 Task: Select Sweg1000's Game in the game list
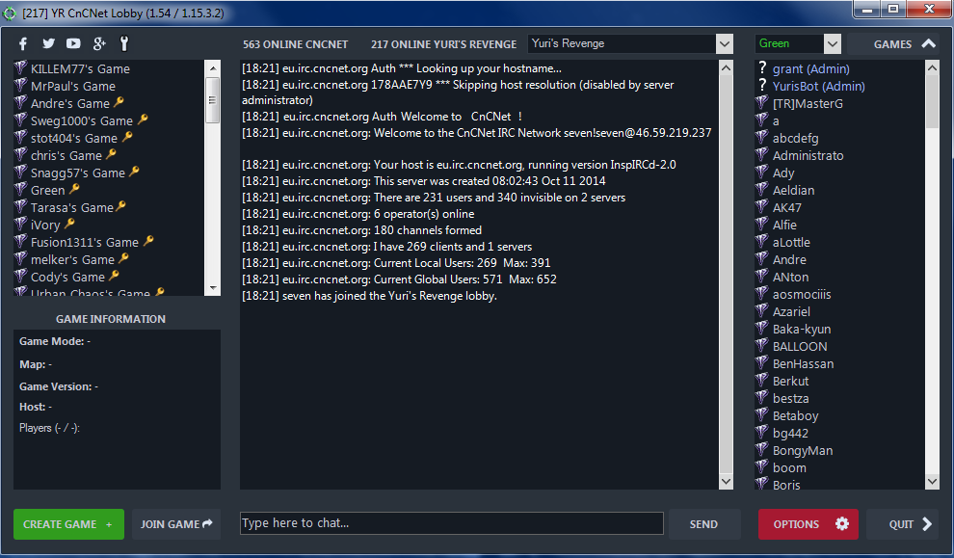[110, 120]
